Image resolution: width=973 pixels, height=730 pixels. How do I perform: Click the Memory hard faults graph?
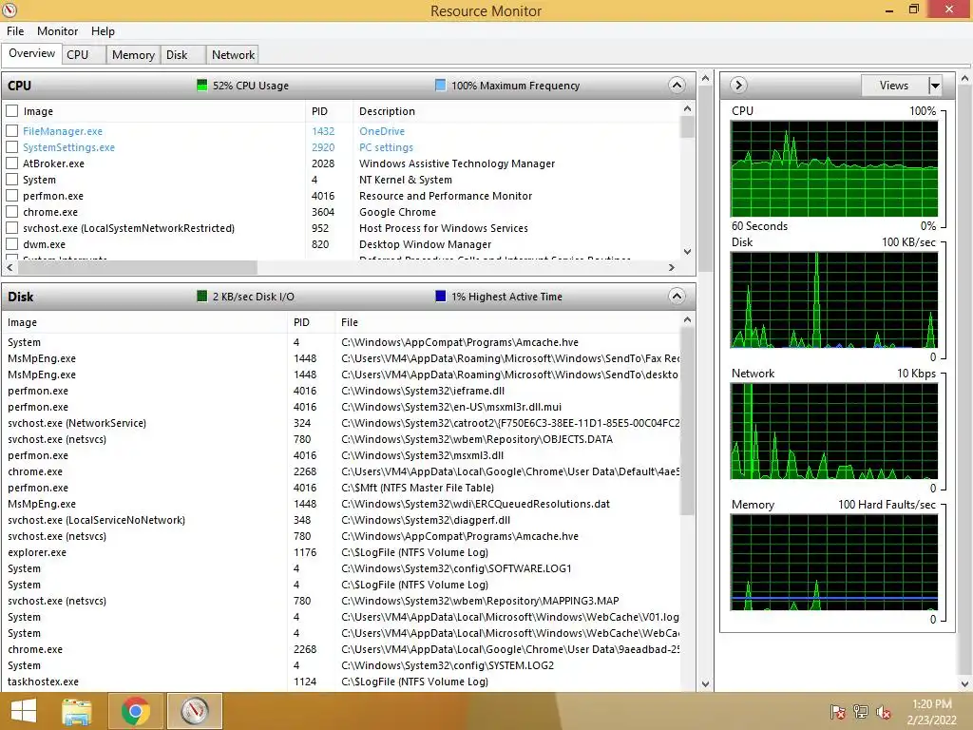[834, 563]
